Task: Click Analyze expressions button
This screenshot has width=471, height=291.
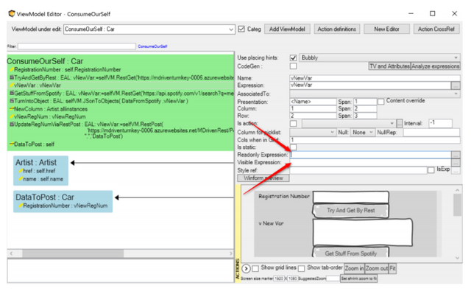Action: tap(435, 66)
